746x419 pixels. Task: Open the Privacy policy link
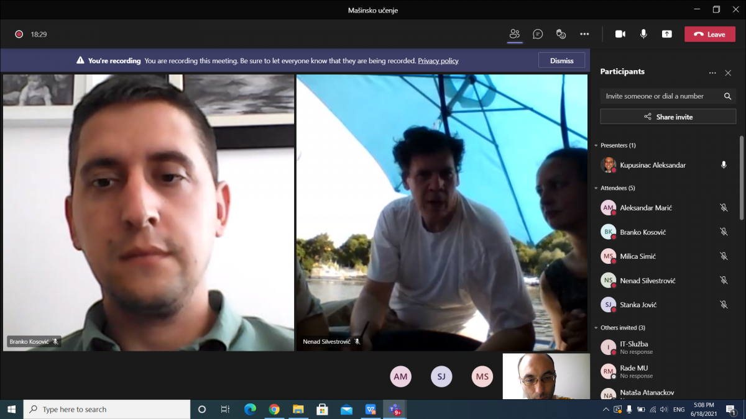tap(438, 61)
